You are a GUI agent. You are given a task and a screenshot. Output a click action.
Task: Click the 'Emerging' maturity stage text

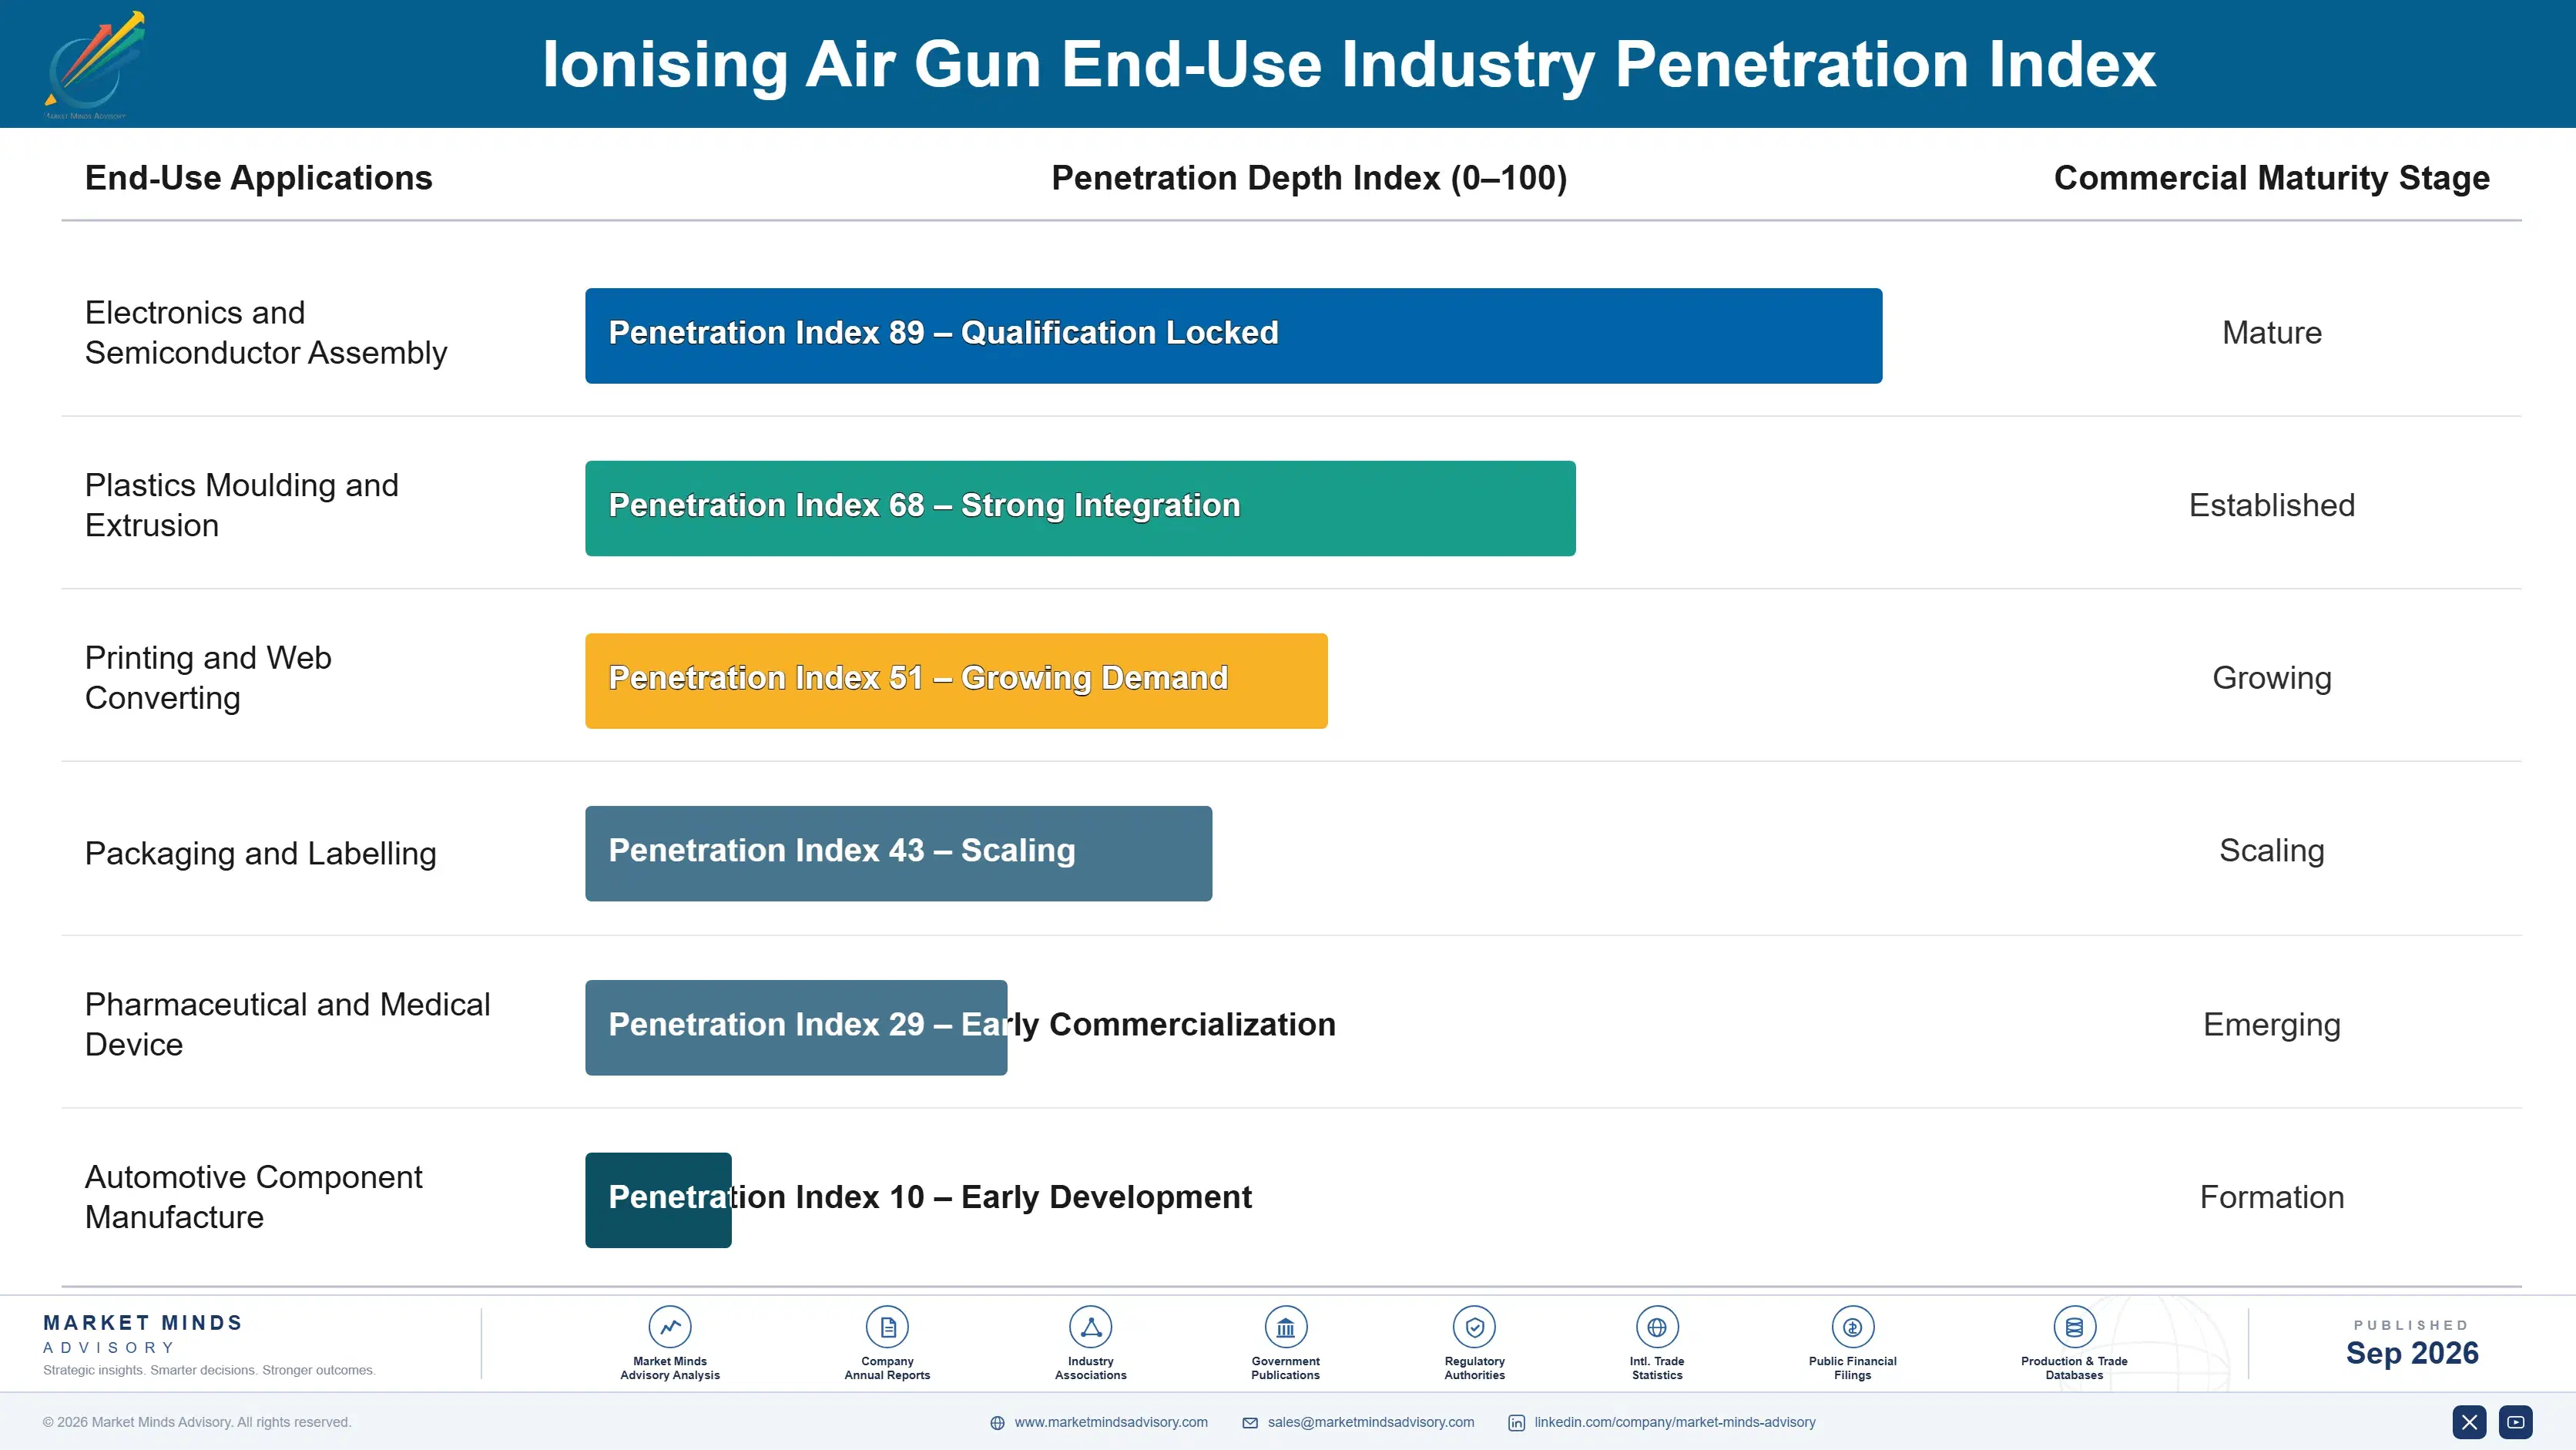click(2272, 1025)
